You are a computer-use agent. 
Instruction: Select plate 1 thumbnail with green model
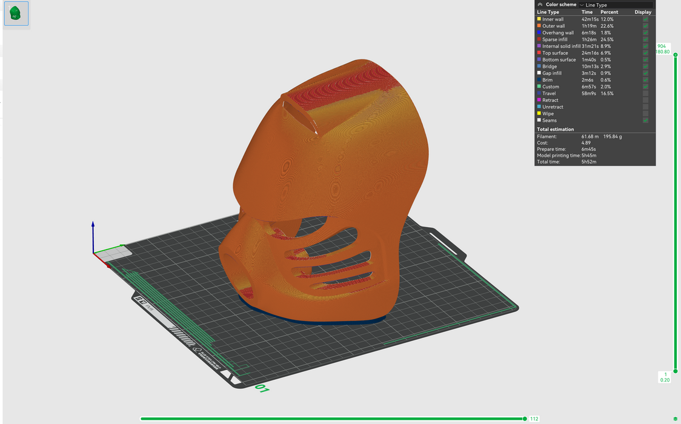coord(16,14)
